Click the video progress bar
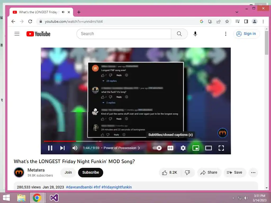 (x=136, y=141)
